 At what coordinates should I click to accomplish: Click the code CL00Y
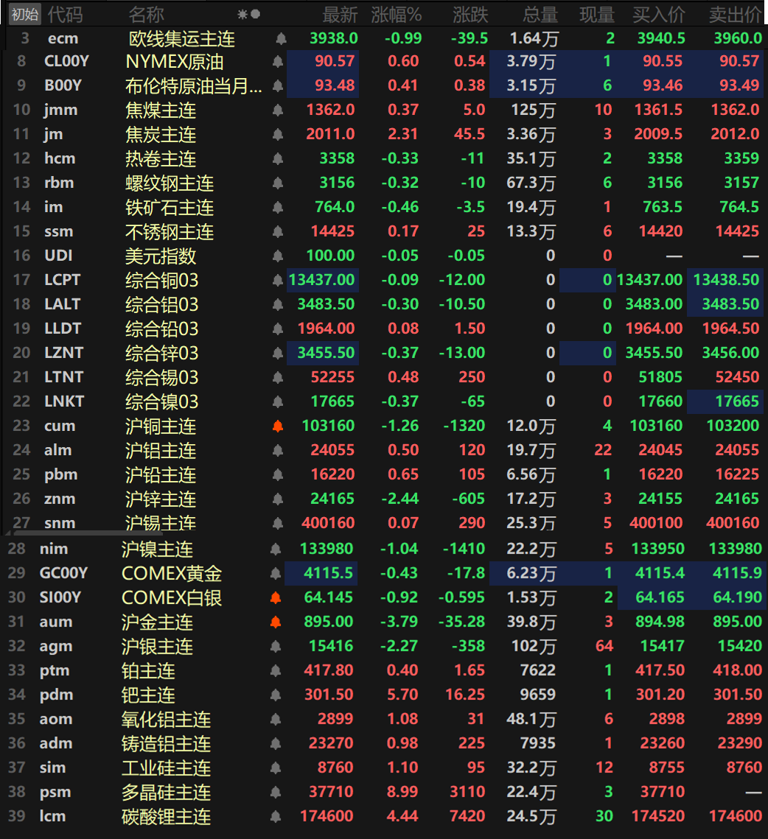pos(66,61)
